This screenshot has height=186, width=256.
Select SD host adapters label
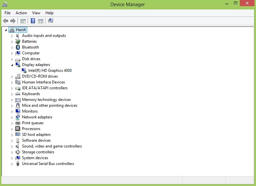click(x=36, y=135)
